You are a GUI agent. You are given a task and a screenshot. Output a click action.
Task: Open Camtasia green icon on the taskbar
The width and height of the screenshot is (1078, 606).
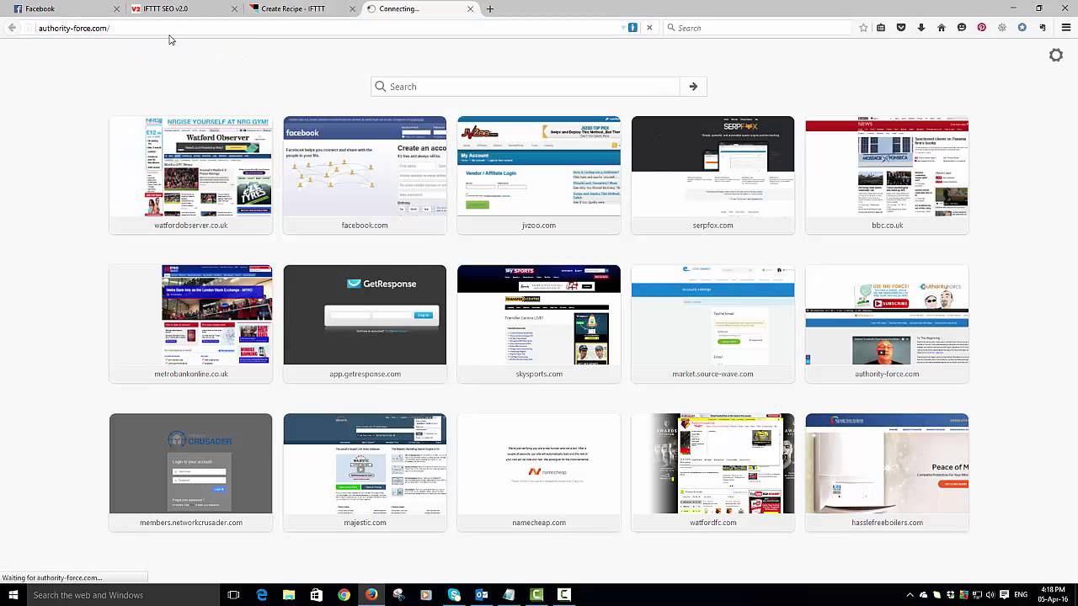pos(536,595)
